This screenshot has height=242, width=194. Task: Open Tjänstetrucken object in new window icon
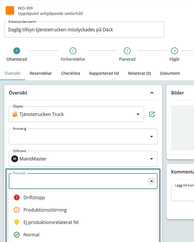pyautogui.click(x=152, y=114)
